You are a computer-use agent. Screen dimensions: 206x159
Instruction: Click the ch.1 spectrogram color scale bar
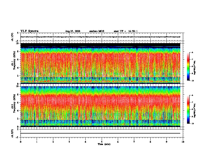tap(188, 67)
